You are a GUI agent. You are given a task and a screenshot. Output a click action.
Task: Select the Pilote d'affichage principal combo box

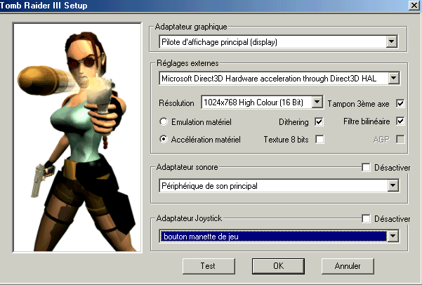[278, 42]
